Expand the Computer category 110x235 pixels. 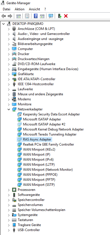click(x=9, y=49)
